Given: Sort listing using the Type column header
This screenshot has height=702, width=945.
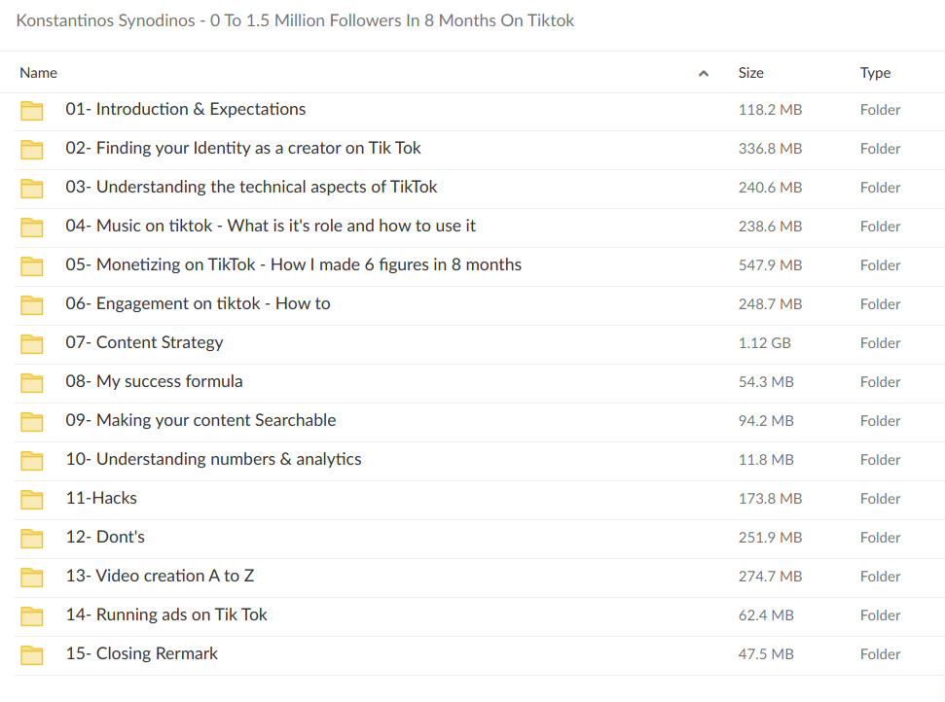Looking at the screenshot, I should point(875,73).
